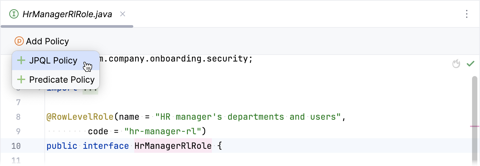The width and height of the screenshot is (480, 166).
Task: Click the highlighted HrManagerRlRole interface name
Action: pyautogui.click(x=173, y=146)
